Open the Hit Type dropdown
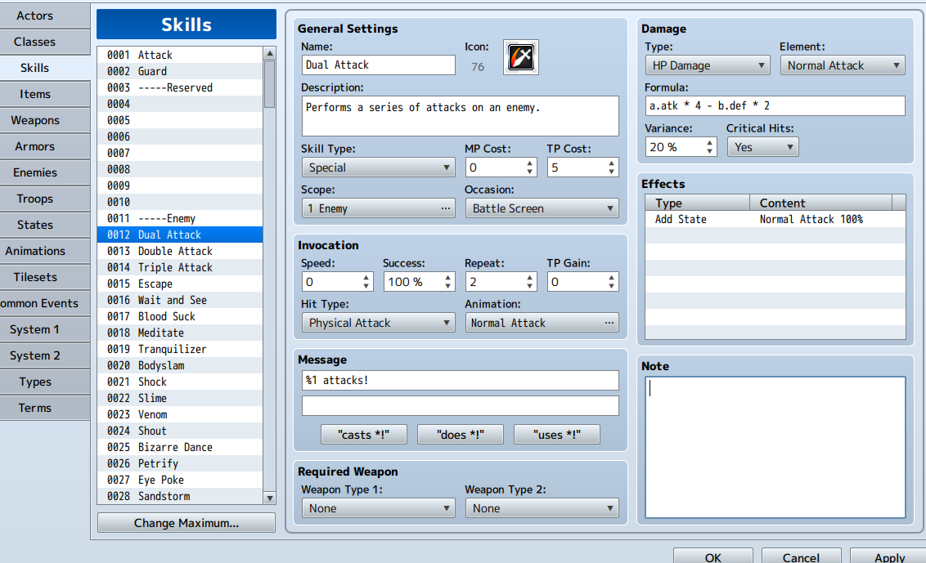Viewport: 926px width, 563px height. pos(378,322)
